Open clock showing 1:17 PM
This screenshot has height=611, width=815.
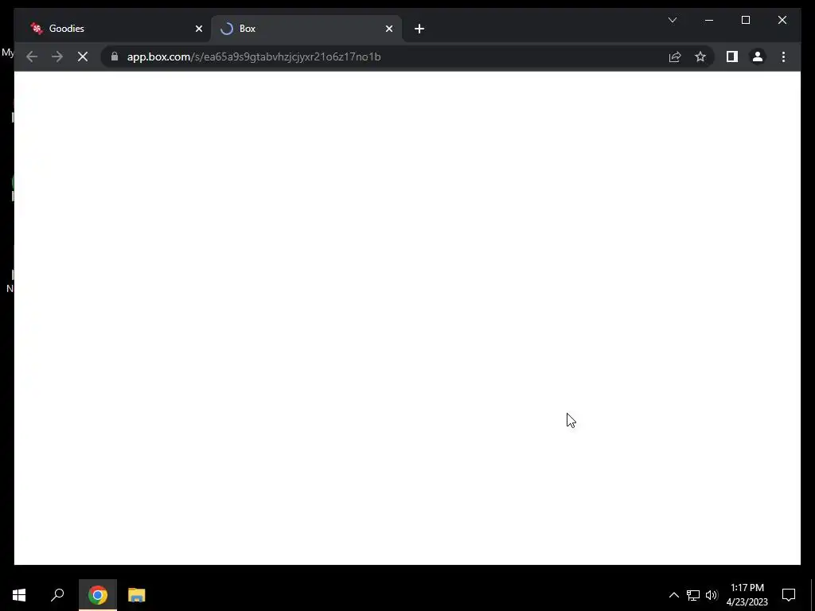tap(747, 595)
